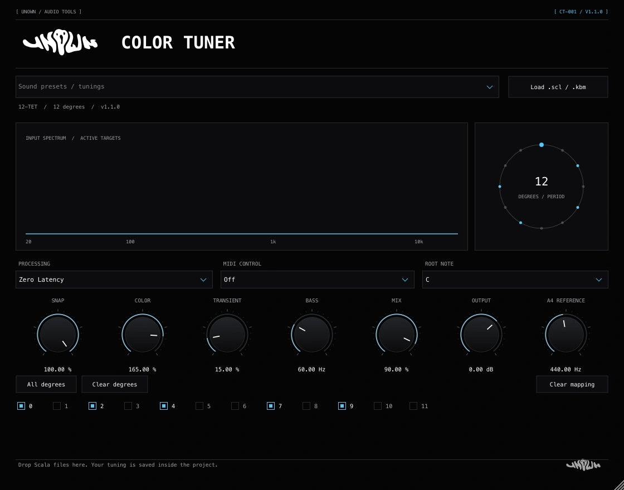Click the A4 REFERENCE knob
This screenshot has height=490, width=624.
[x=566, y=334]
